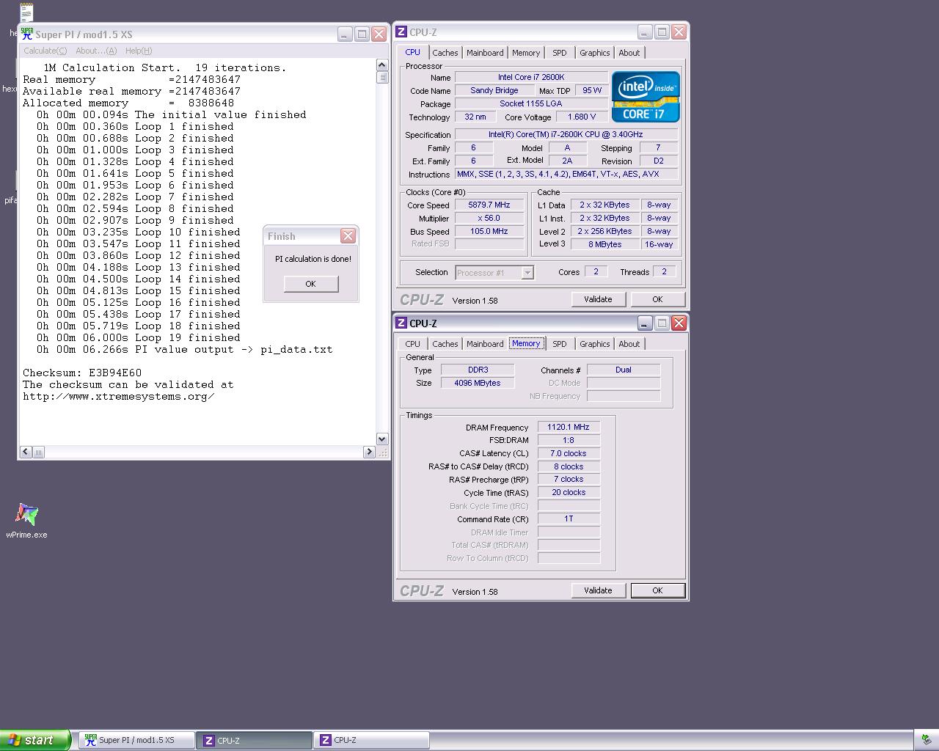This screenshot has width=939, height=751.
Task: Switch to Super PI via taskbar button
Action: click(136, 741)
